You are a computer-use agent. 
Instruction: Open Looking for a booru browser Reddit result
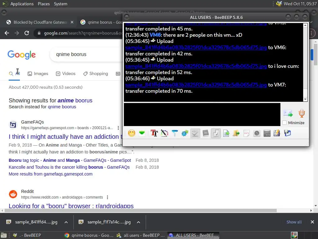(x=71, y=205)
